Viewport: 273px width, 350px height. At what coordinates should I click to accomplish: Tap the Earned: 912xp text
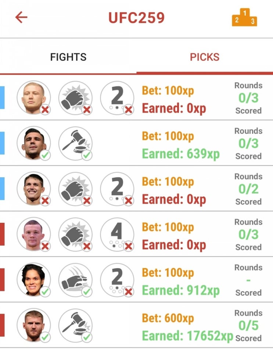click(x=181, y=290)
